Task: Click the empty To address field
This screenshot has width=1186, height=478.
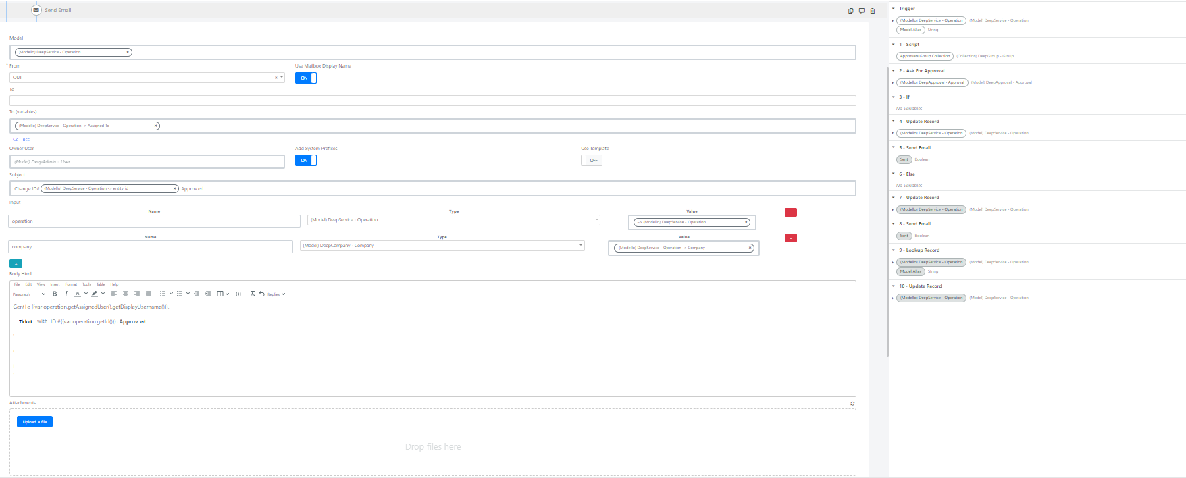Action: 432,101
